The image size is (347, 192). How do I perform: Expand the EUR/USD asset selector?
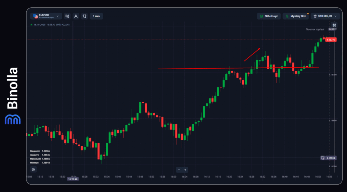[x=46, y=16]
